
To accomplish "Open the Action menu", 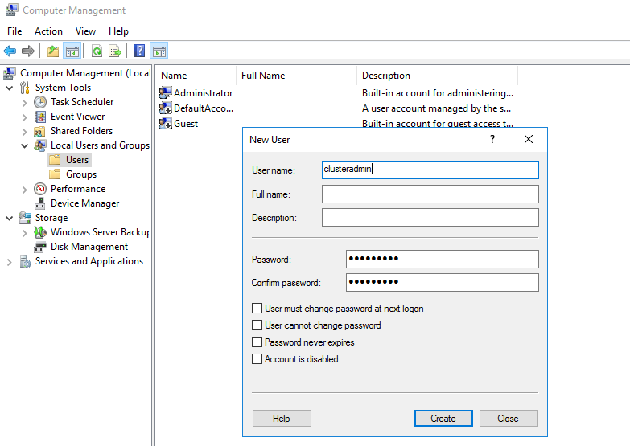I will tap(48, 31).
